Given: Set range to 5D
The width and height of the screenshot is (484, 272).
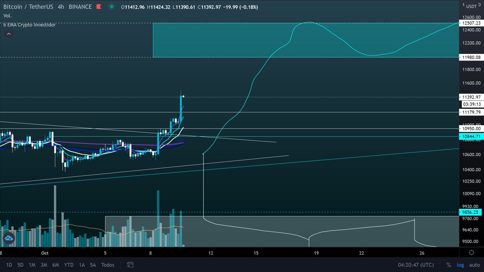Looking at the screenshot, I should (20, 265).
